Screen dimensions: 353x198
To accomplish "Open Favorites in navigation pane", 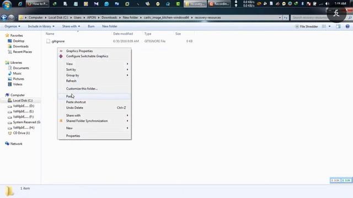I will coord(17,35).
